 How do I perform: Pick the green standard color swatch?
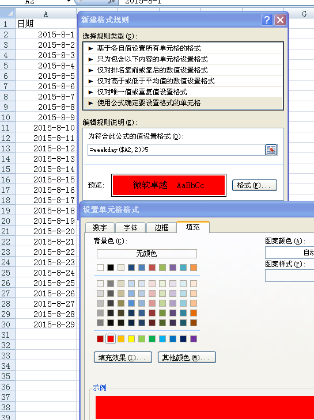[152, 339]
